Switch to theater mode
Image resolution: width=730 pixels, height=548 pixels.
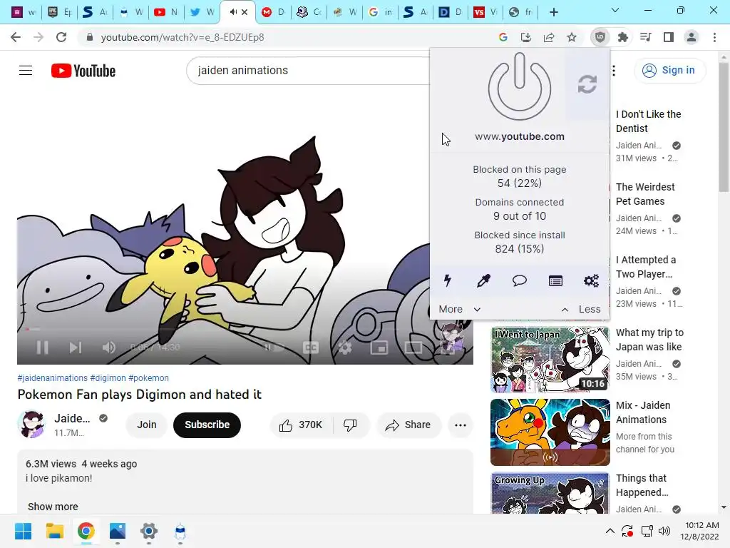point(413,347)
